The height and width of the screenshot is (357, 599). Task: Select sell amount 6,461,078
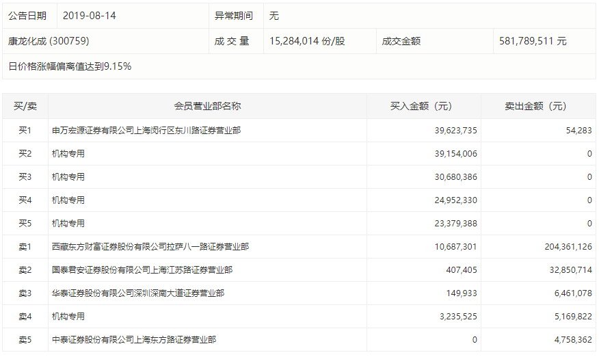pos(573,293)
